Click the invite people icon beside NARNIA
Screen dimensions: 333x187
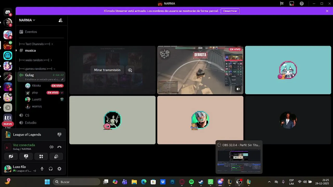click(60, 20)
